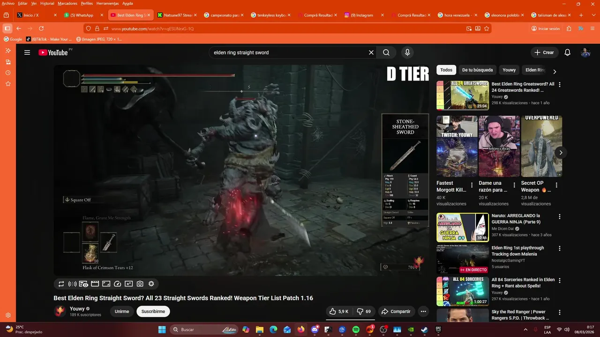Open the extension settings gear below player
Screen dimensions: 600x337
click(151, 284)
